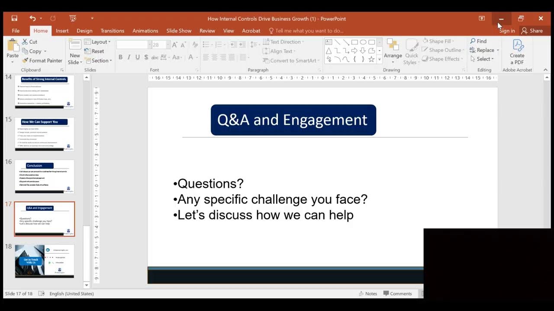Switch to the Transitions tab
The width and height of the screenshot is (554, 311).
(113, 31)
